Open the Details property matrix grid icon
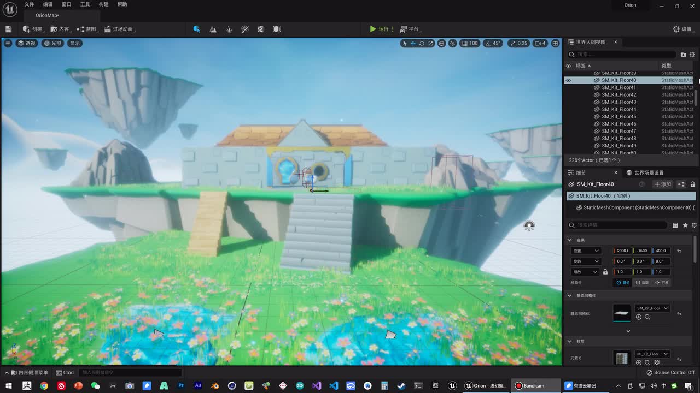The width and height of the screenshot is (700, 393). (675, 225)
